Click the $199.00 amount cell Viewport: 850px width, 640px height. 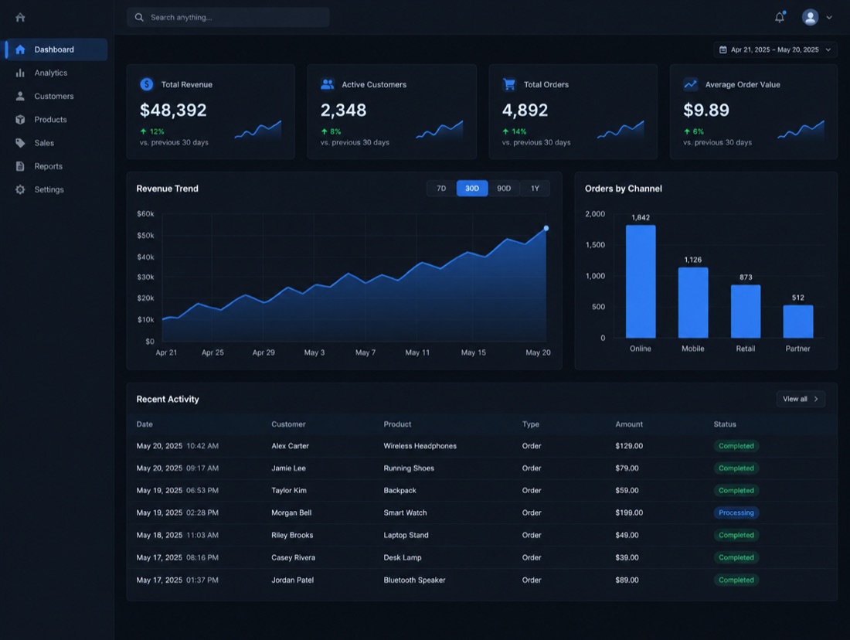click(x=629, y=512)
